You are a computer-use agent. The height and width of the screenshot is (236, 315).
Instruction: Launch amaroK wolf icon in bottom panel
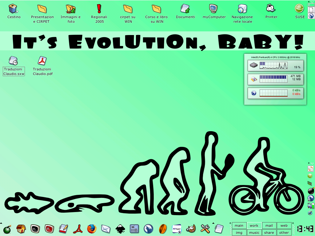point(149,229)
